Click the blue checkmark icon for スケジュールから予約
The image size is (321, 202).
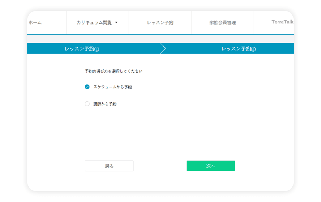[87, 87]
